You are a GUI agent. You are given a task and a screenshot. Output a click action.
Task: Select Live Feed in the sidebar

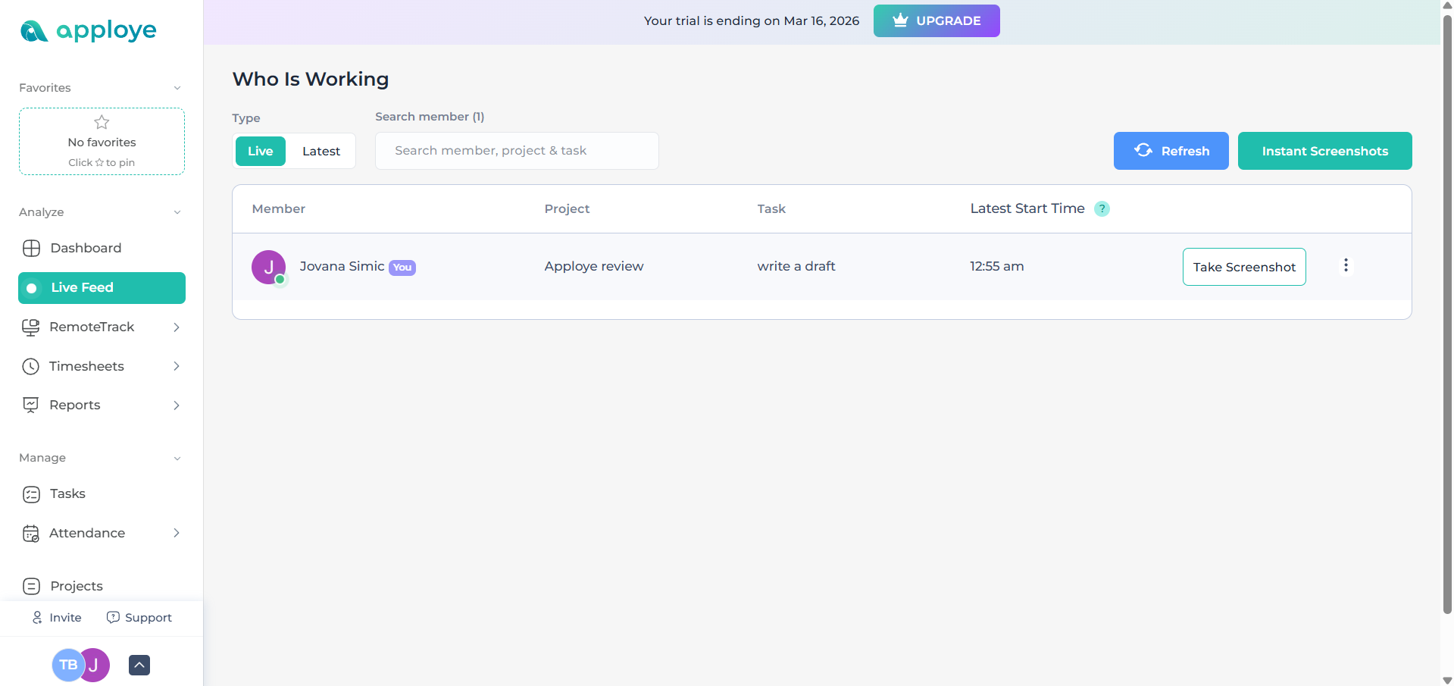click(x=102, y=288)
